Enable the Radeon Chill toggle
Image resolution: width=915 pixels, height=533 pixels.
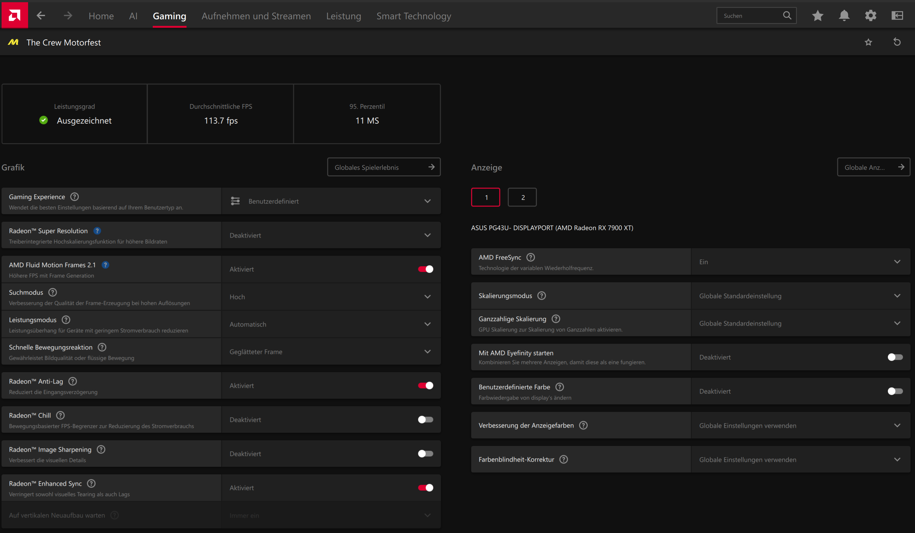pos(425,419)
